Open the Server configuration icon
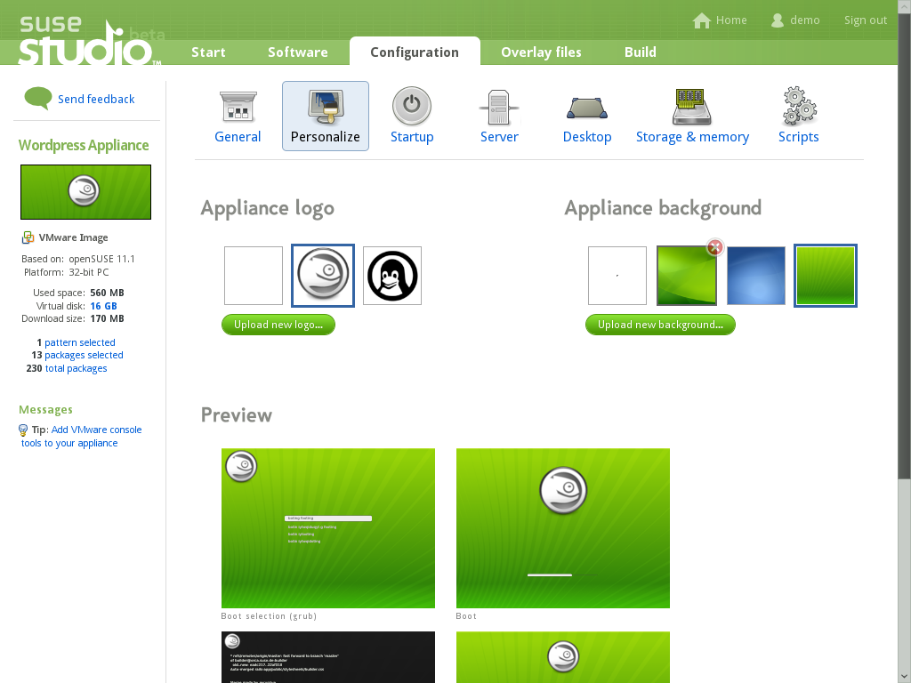The width and height of the screenshot is (911, 683). 499,107
